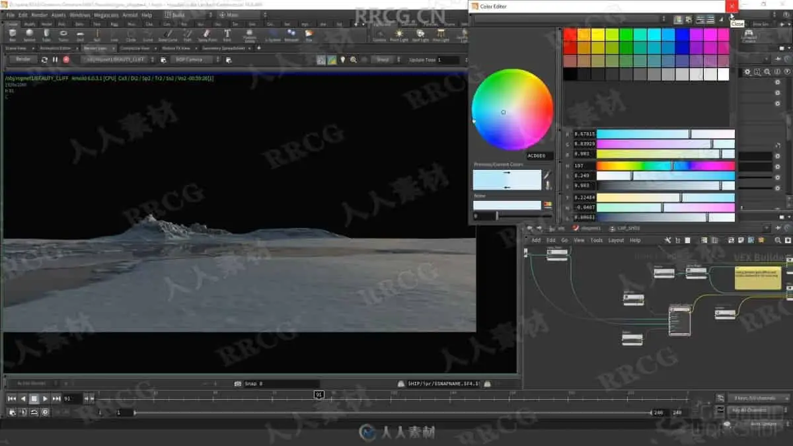
Task: Expand the Color Editor options arrow
Action: 721,19
